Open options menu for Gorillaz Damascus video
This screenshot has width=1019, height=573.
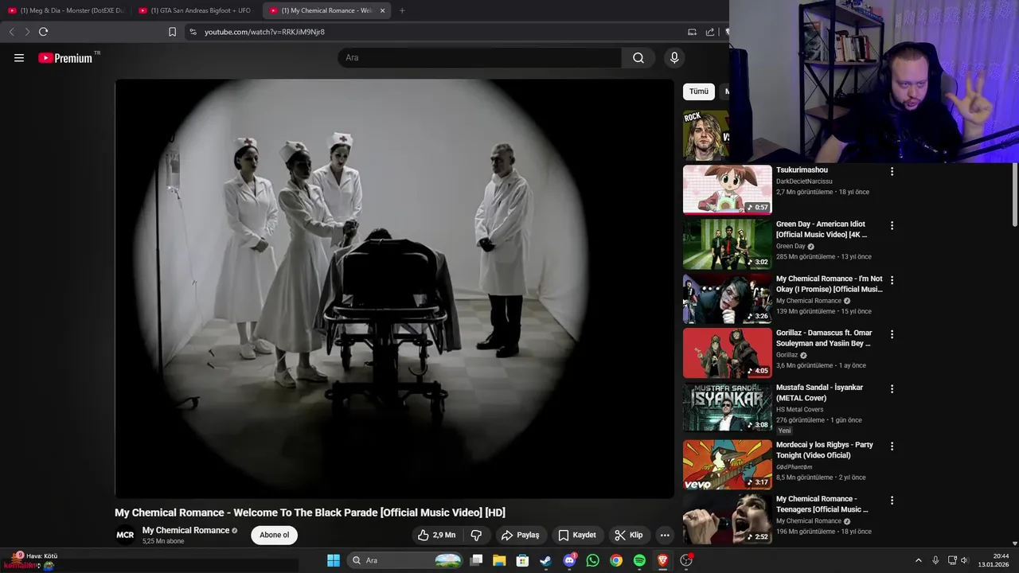[892, 334]
